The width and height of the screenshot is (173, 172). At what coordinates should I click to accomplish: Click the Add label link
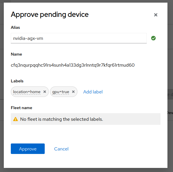click(x=93, y=92)
